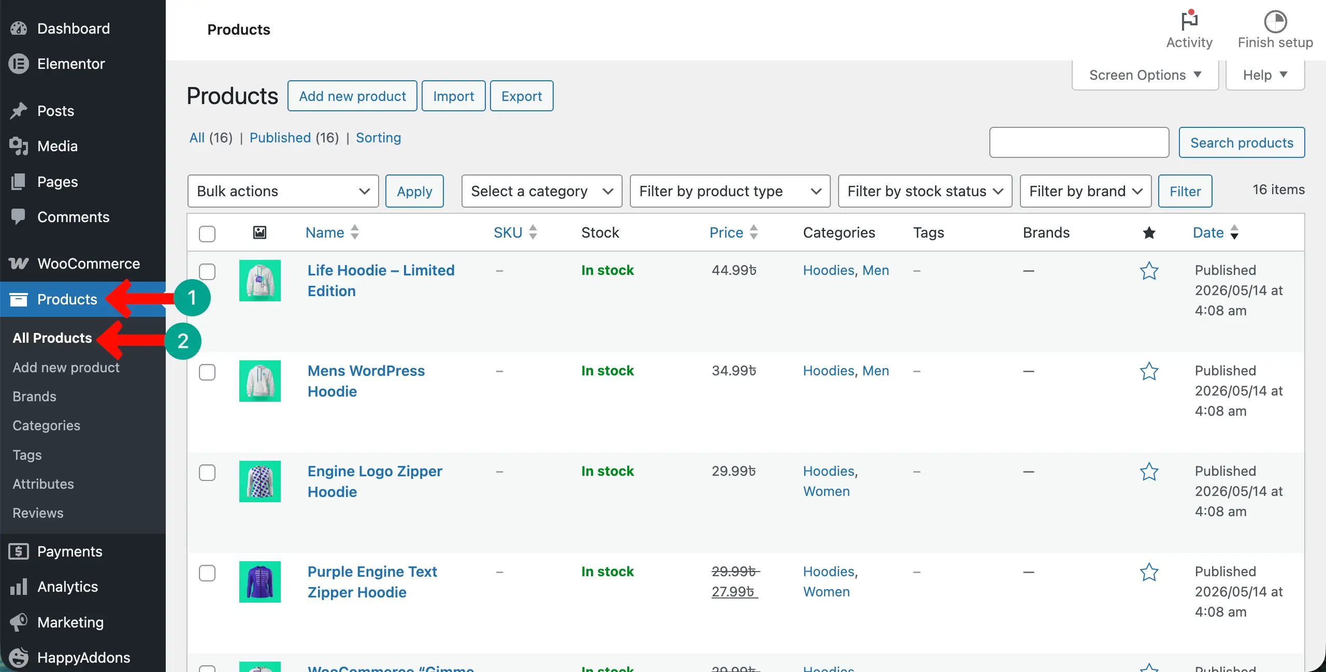
Task: Click the Import button
Action: pyautogui.click(x=453, y=96)
